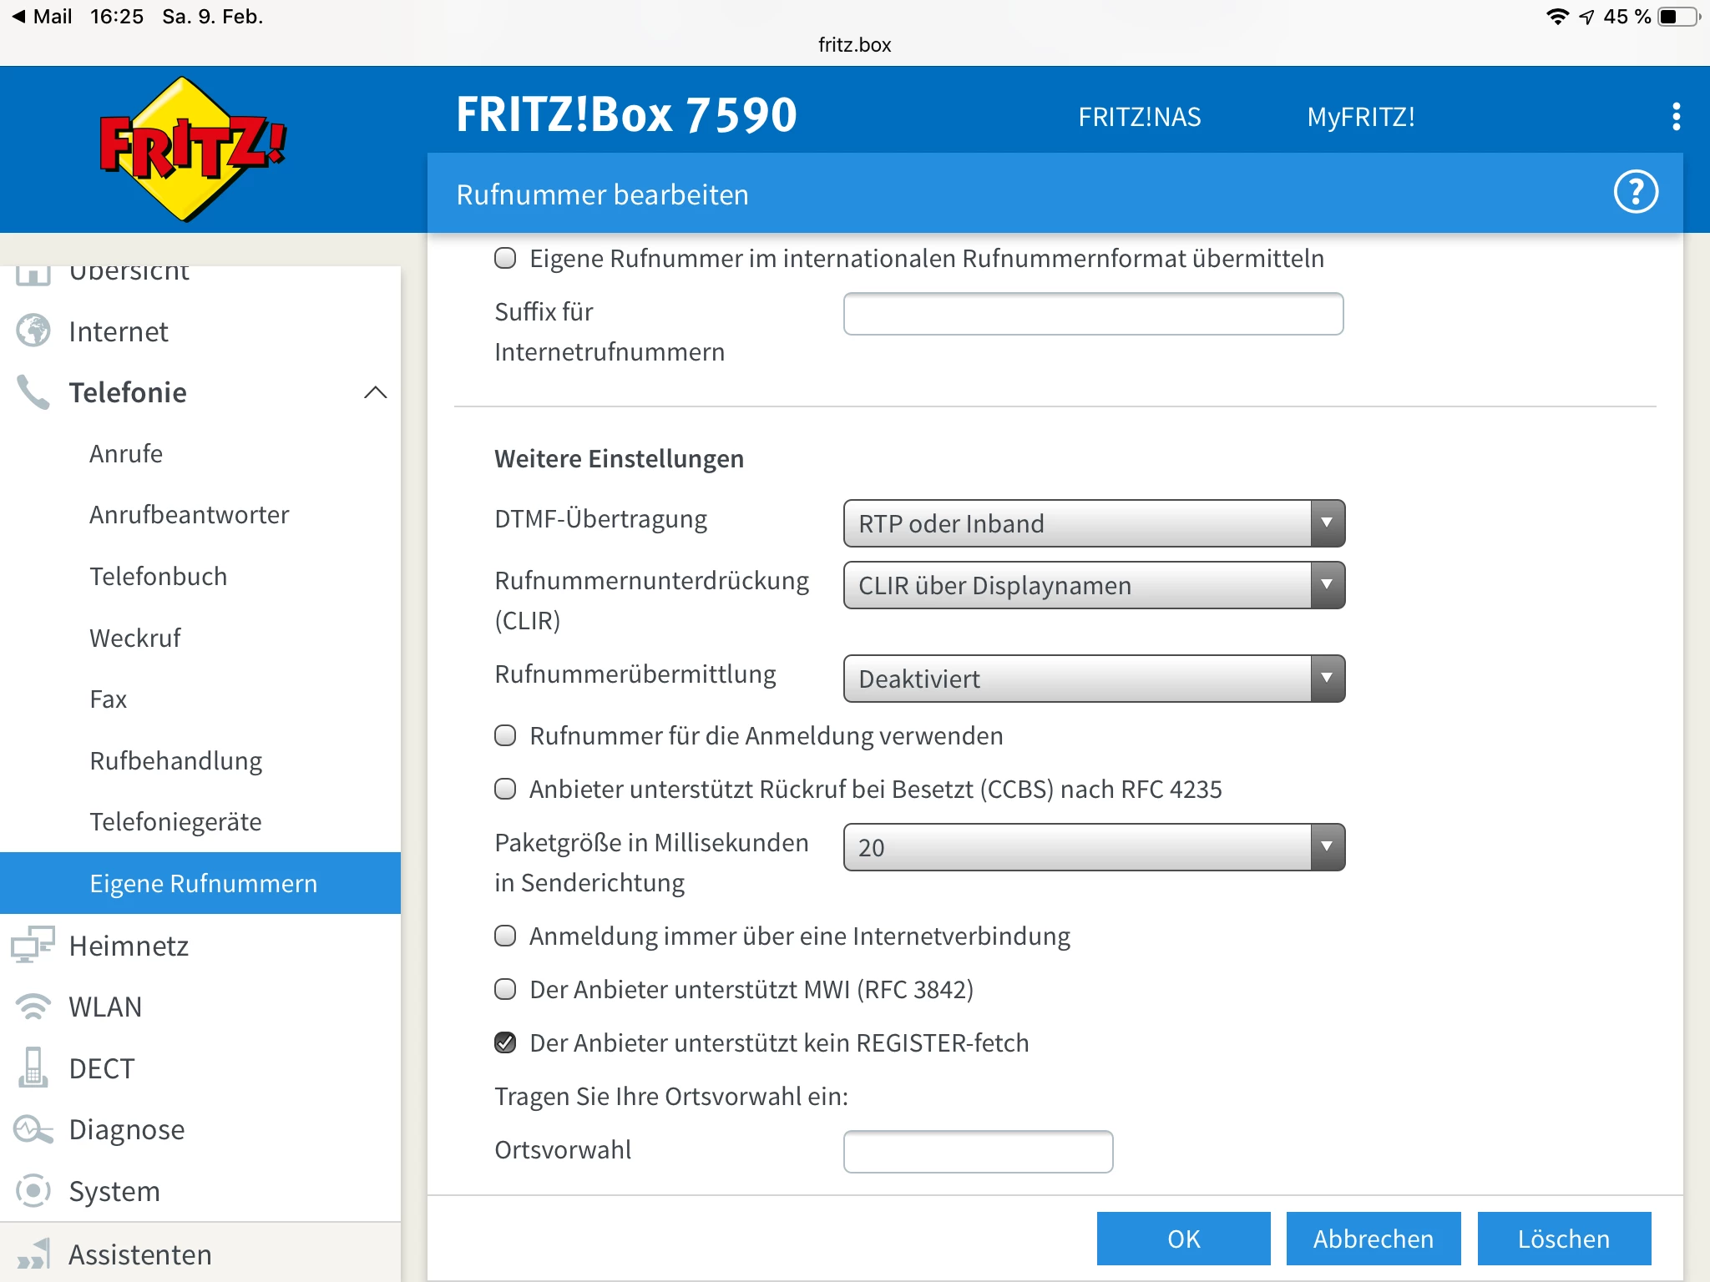The width and height of the screenshot is (1710, 1282).
Task: Collapse the Telefonie menu chevron
Action: coord(376,392)
